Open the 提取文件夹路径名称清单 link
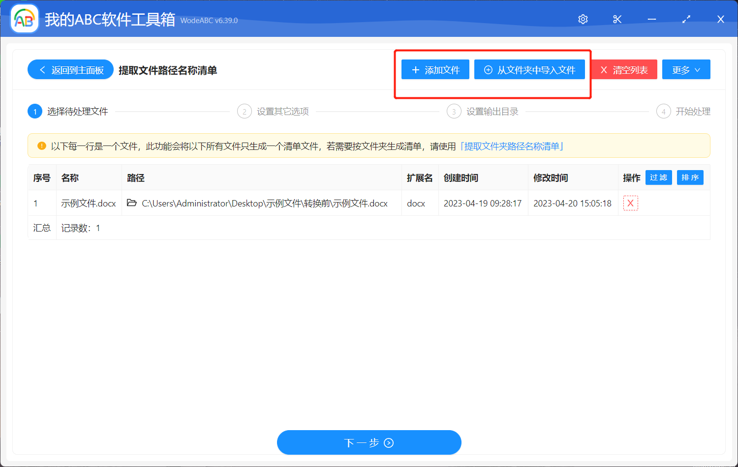 click(x=513, y=146)
